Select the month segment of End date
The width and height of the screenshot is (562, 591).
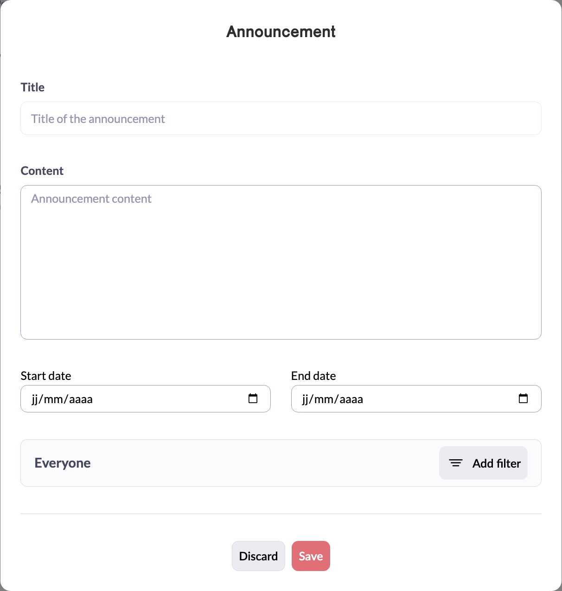(326, 399)
